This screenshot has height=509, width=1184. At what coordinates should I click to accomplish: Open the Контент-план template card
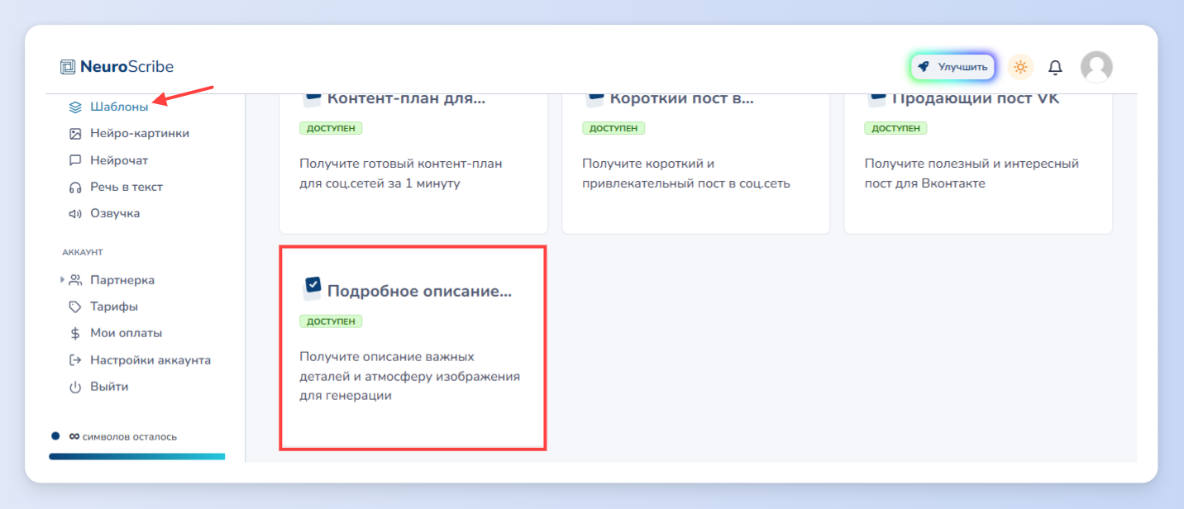pos(413,164)
